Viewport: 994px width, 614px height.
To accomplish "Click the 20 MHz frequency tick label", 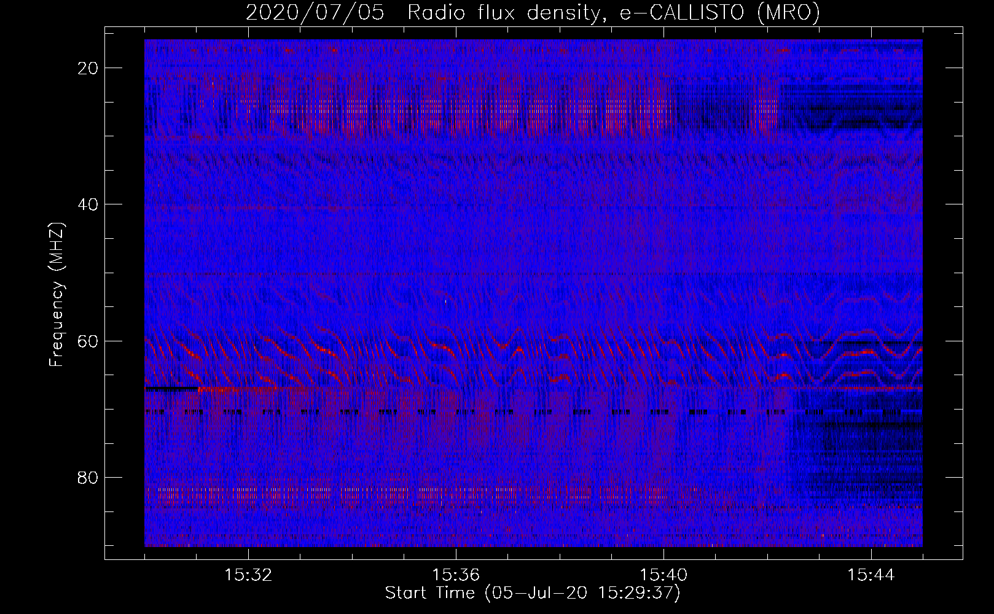I will (x=88, y=68).
